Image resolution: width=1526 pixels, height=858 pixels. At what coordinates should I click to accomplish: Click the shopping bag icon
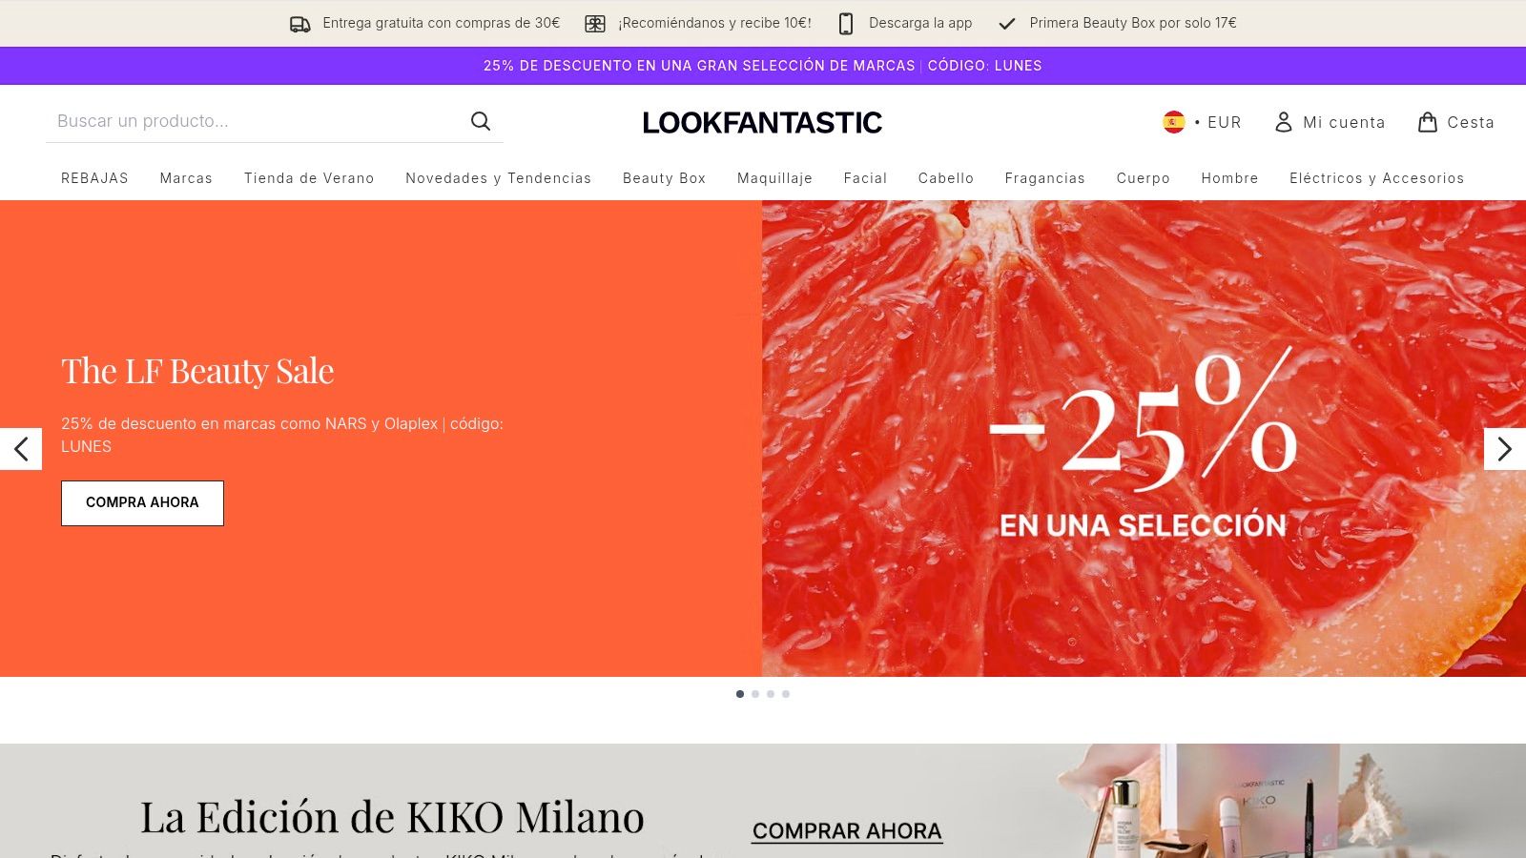click(x=1428, y=122)
